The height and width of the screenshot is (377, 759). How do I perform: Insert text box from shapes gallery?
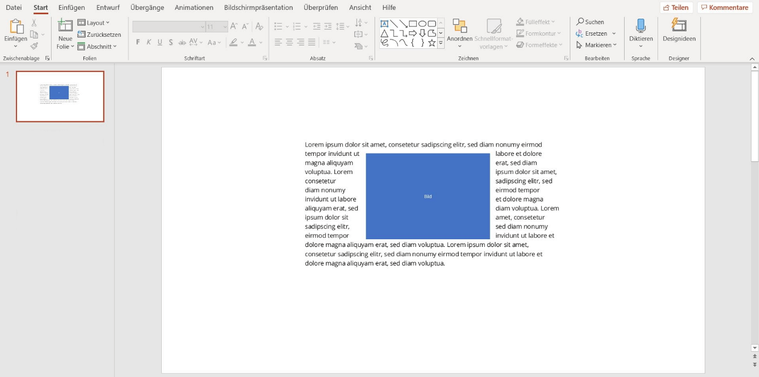click(384, 24)
